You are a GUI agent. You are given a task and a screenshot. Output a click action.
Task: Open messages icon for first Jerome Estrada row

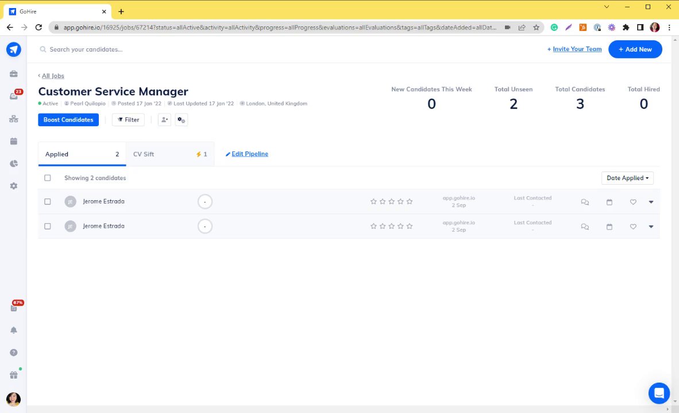click(585, 202)
